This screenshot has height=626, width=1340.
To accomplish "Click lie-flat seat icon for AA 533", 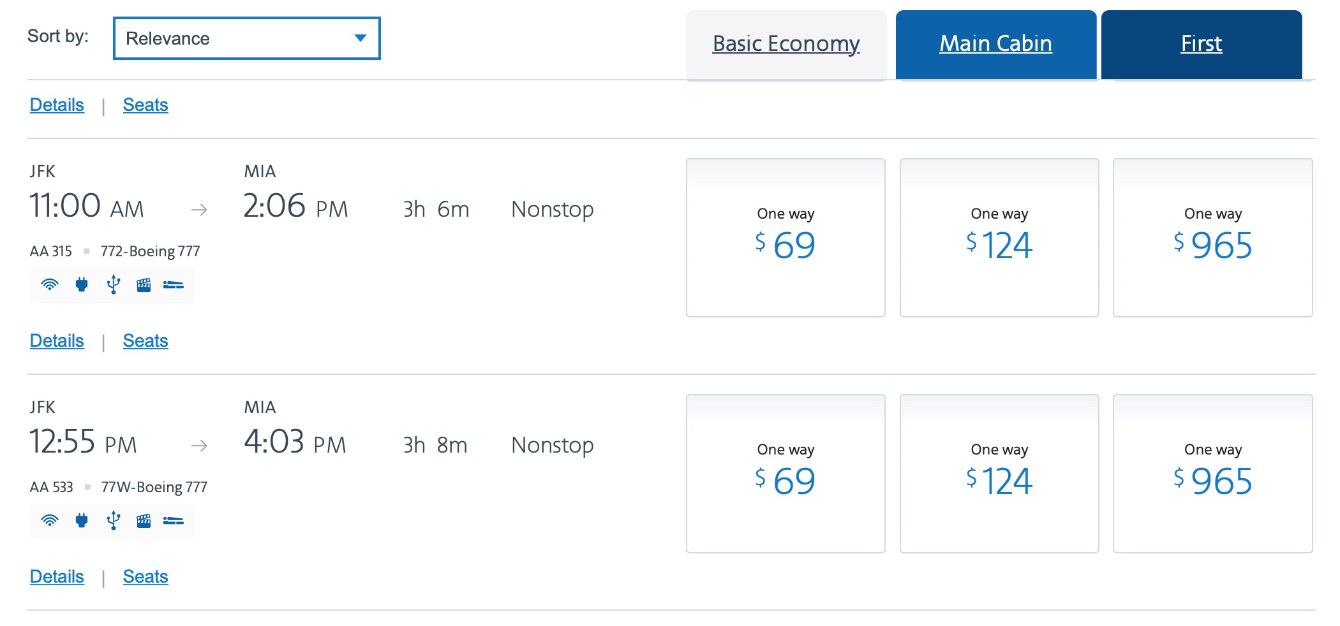I will 174,520.
